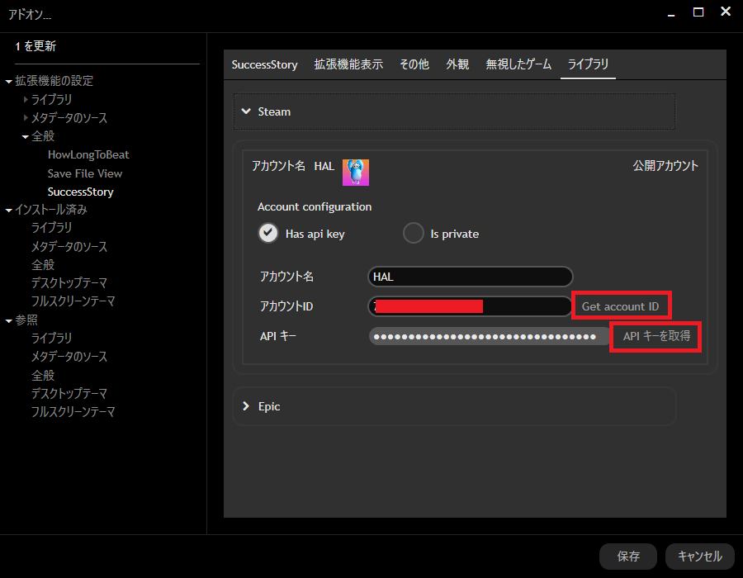Select the ライブラリ tab in the tab bar

588,64
